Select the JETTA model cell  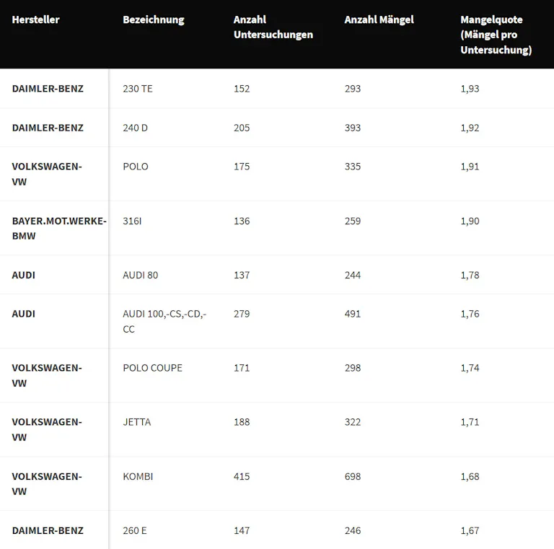pos(136,422)
